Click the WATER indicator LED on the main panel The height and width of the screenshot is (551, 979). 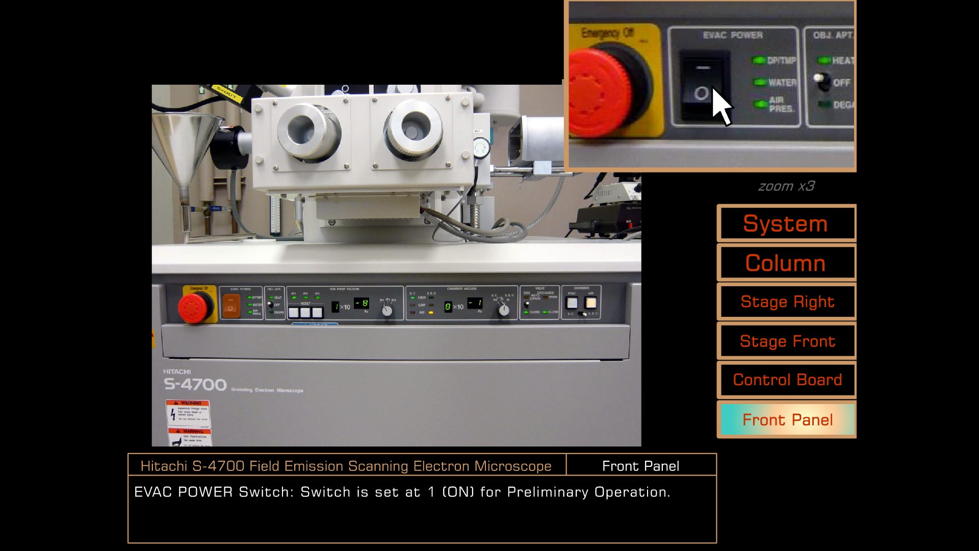point(249,305)
